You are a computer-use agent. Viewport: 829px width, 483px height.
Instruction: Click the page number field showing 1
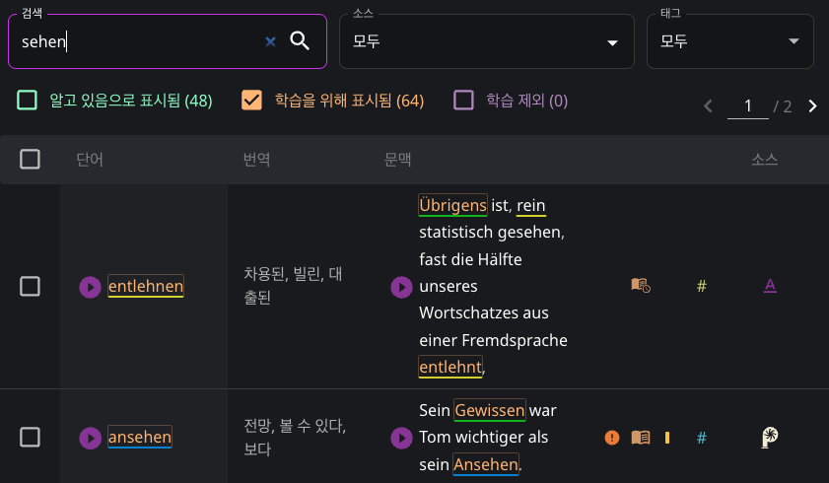[747, 106]
